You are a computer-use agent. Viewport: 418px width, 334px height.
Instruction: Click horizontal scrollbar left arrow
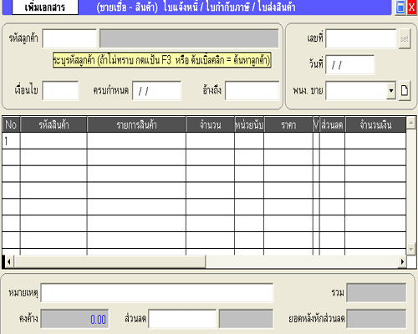tap(9, 261)
